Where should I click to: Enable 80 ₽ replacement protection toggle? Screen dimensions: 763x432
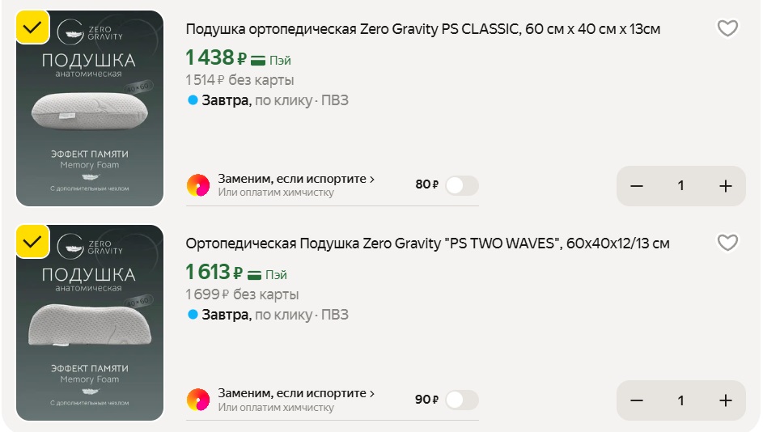point(461,185)
